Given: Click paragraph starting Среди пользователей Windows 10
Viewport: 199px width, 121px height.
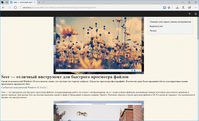Looking at the screenshot, I should tap(95, 83).
